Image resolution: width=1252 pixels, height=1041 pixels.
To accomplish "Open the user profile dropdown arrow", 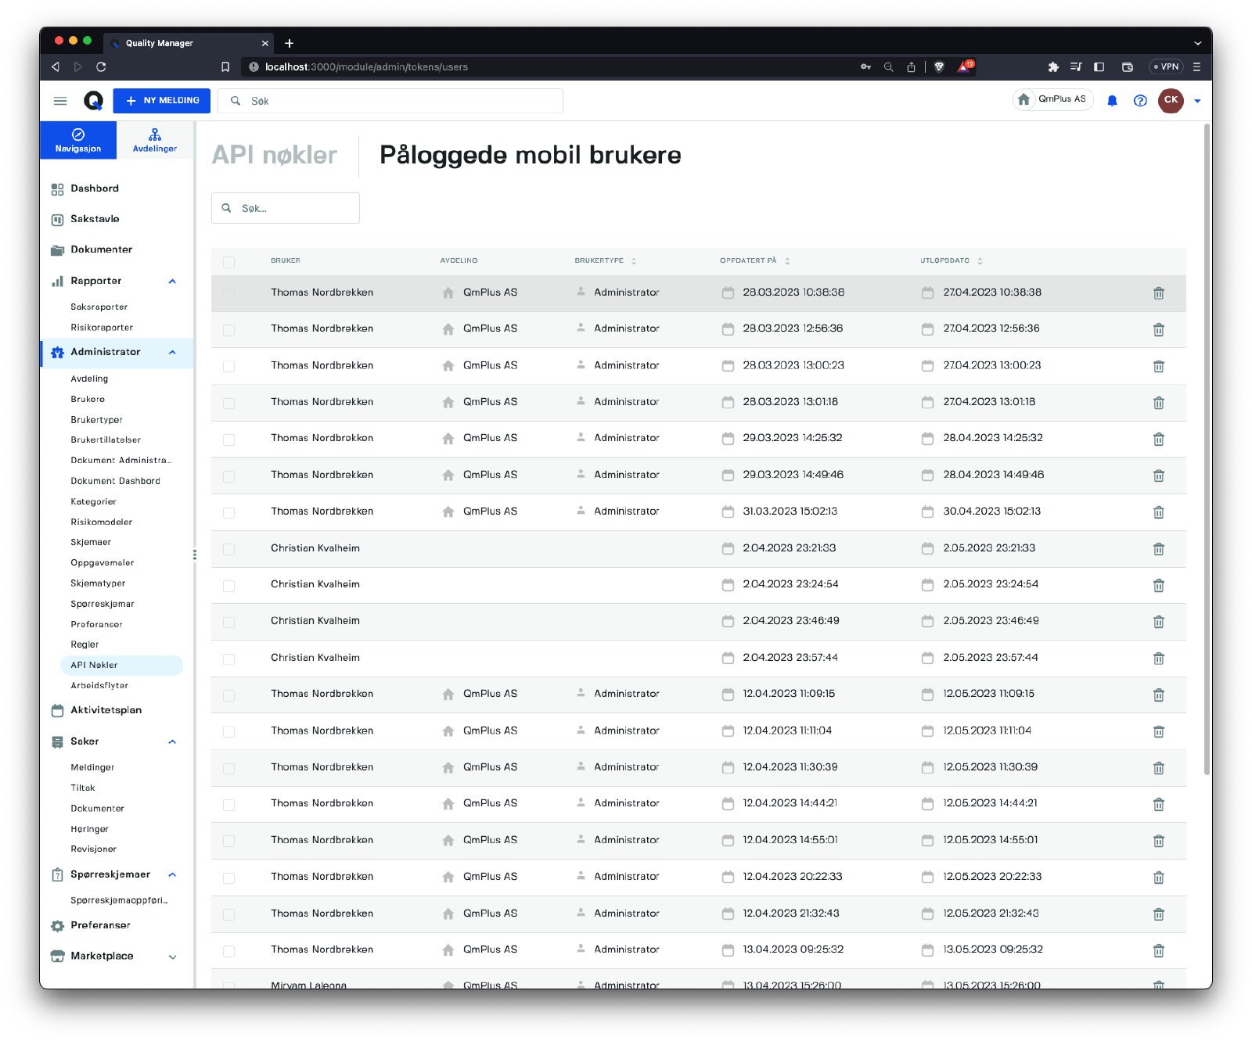I will pos(1196,101).
